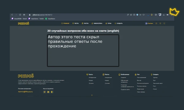This screenshot has height=110, width=184.
Task: Open Блогов in footer Топ column
Action: click(x=139, y=80)
